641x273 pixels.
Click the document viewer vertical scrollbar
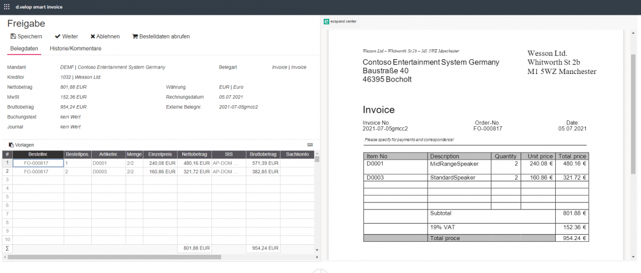(633, 114)
